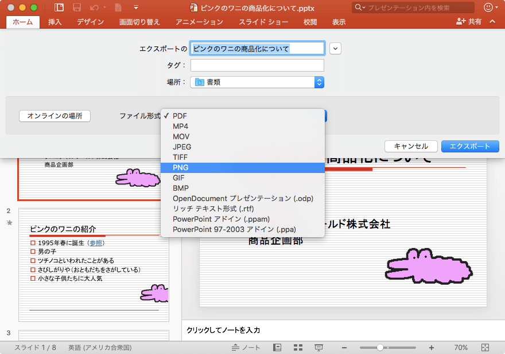Open the 校閲 tab

tap(310, 22)
